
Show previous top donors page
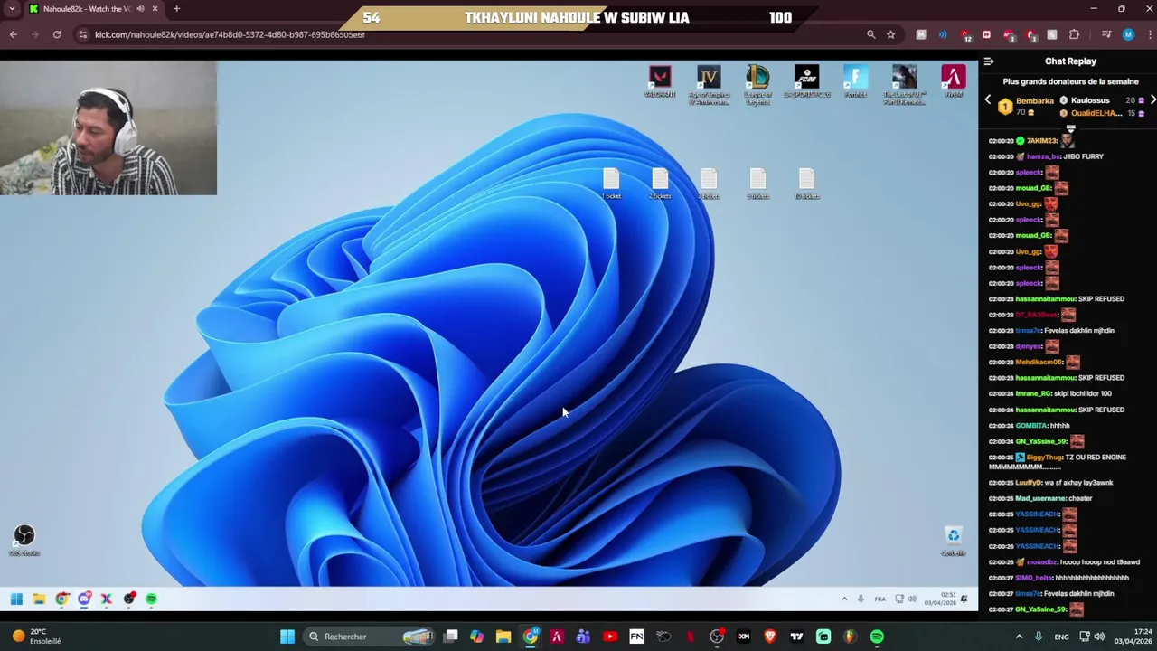pos(987,99)
